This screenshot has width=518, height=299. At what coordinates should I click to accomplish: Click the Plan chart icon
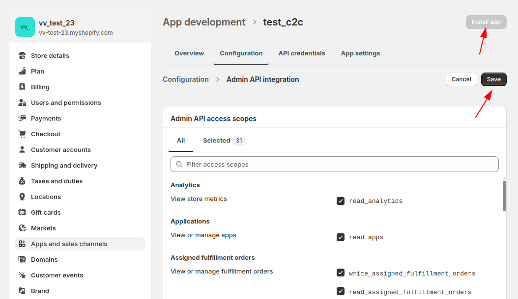tap(22, 71)
